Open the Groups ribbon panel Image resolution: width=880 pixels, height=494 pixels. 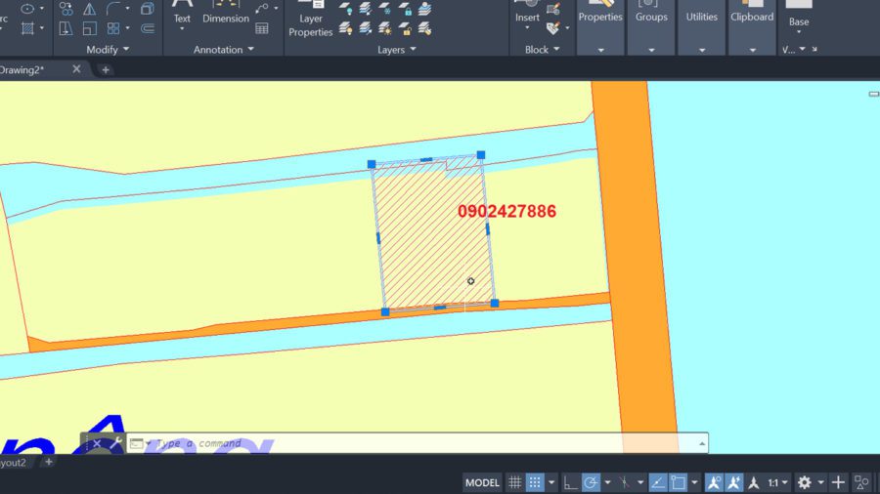tap(651, 27)
